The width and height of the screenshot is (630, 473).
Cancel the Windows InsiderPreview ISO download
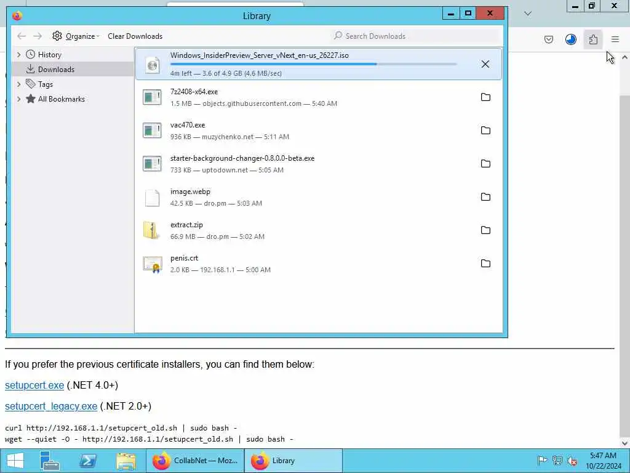[485, 64]
